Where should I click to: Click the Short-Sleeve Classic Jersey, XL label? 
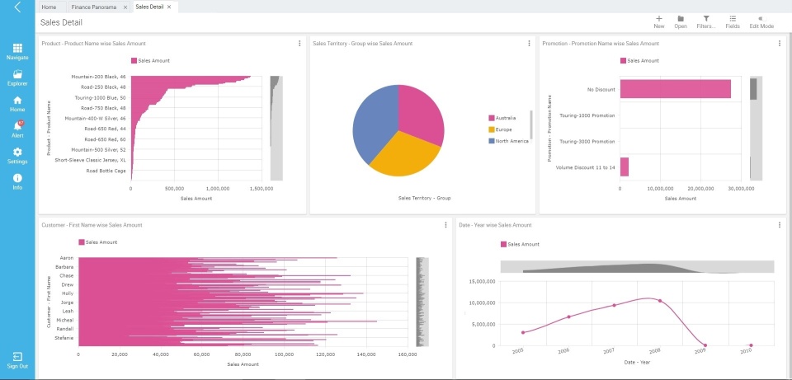91,160
